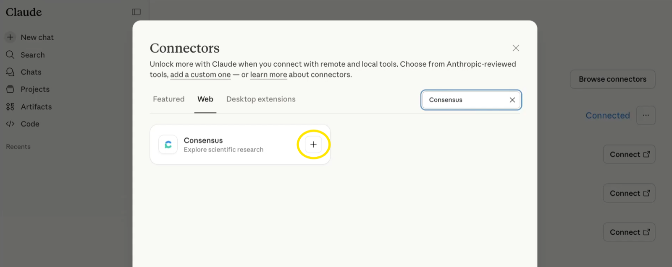Open the 'add a custom one' link
The image size is (672, 267).
tap(200, 75)
